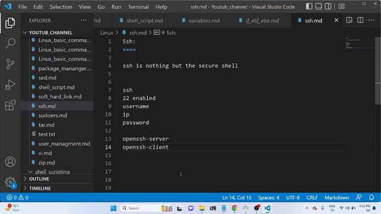Open the Terminal menu
This screenshot has height=214, width=381.
click(138, 7)
